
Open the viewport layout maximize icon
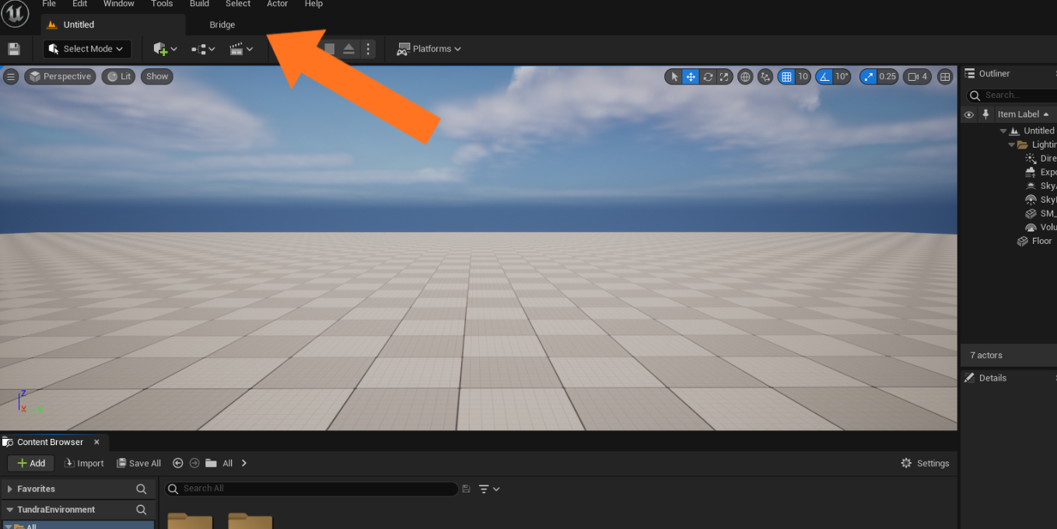tap(945, 76)
